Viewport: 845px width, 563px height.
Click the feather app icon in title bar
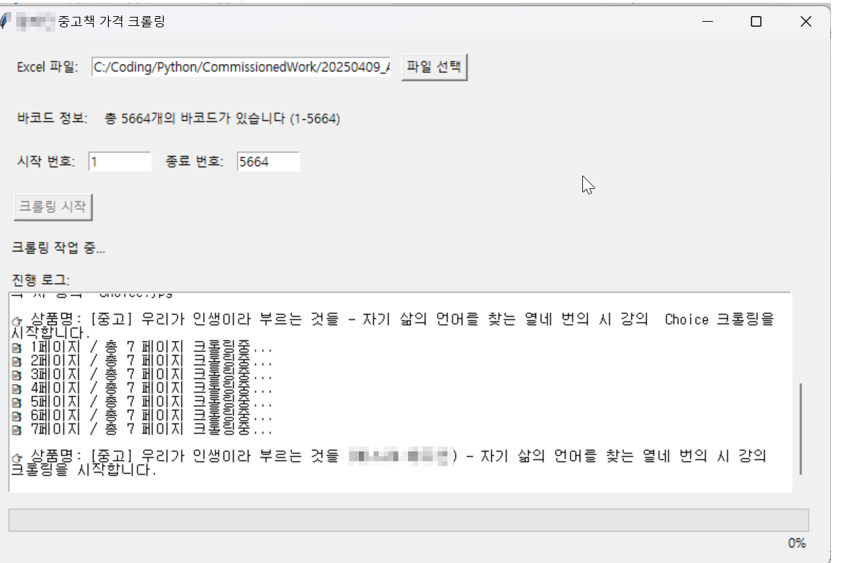tap(6, 21)
